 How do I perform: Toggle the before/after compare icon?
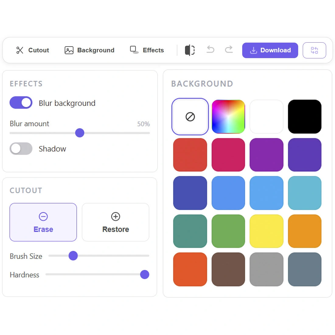coord(190,50)
